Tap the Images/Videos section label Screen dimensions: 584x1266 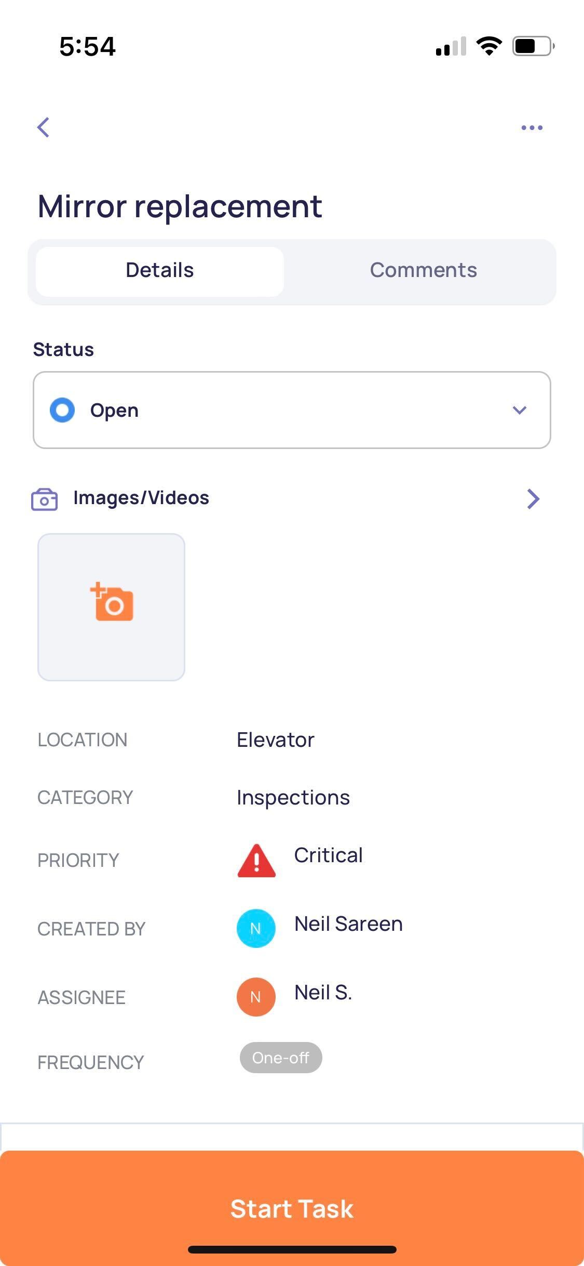click(141, 498)
